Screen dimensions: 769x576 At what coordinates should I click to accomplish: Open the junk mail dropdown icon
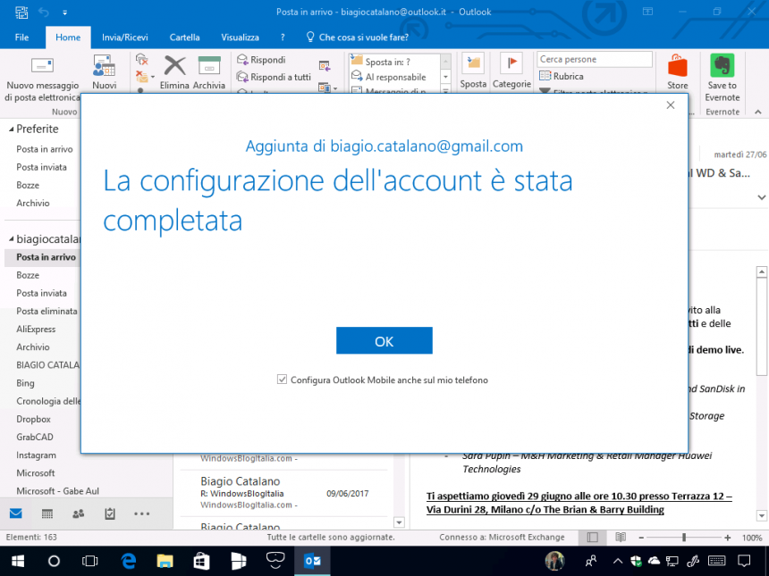145,77
